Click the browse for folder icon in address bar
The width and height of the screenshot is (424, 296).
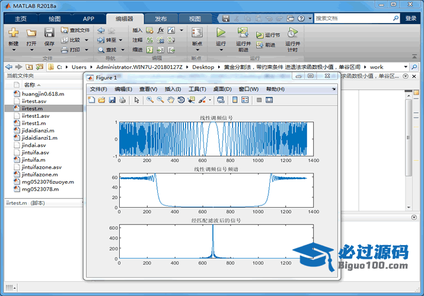point(40,67)
